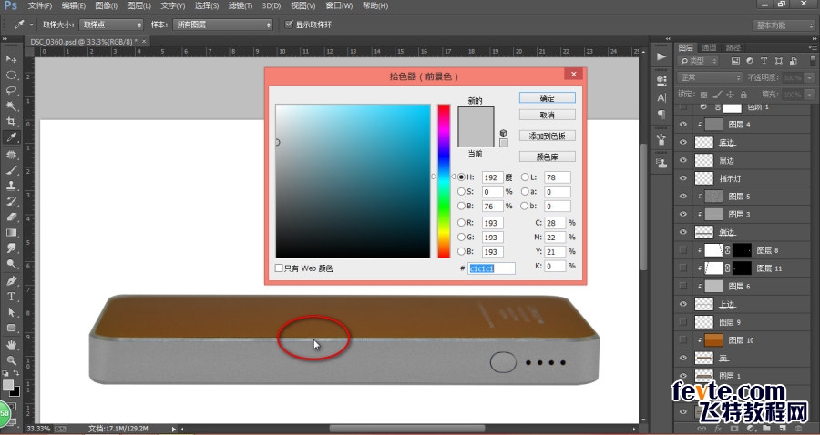Click the 添加到色板 button

click(547, 136)
